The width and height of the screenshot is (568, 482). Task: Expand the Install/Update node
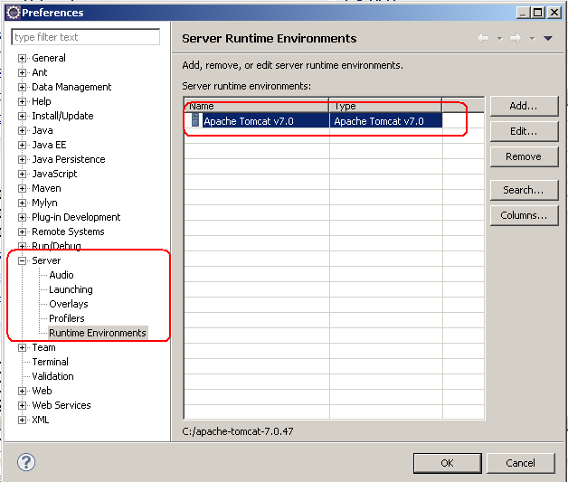(x=22, y=117)
